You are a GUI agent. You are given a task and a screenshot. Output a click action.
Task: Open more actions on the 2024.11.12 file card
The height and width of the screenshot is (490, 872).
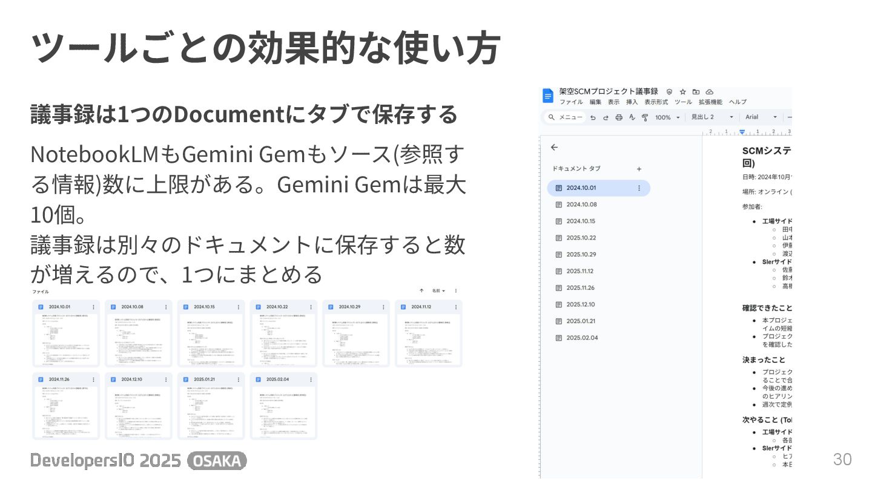tap(456, 307)
